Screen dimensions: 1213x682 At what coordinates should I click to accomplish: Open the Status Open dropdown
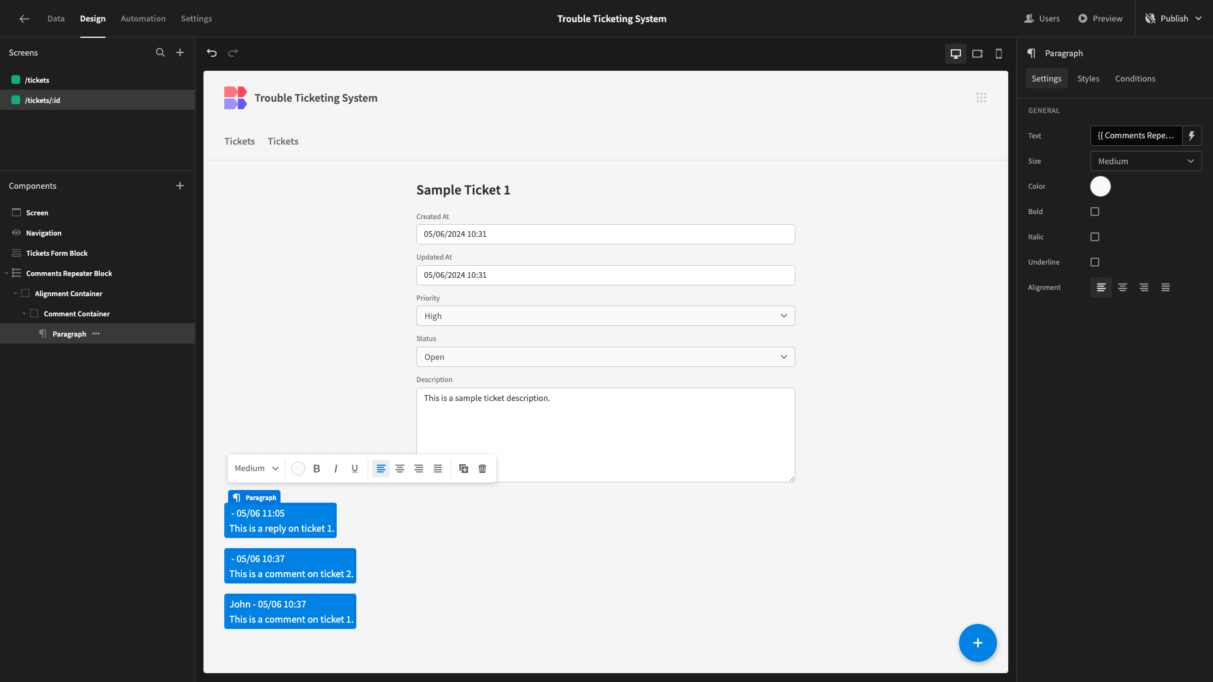[605, 357]
